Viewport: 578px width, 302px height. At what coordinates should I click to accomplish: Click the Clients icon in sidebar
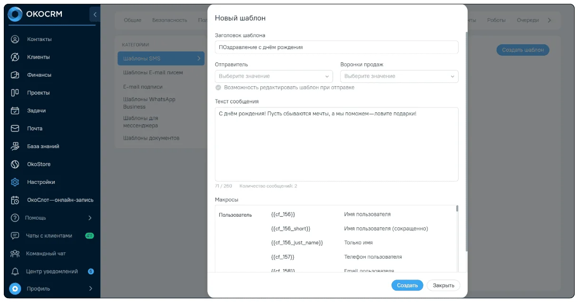[15, 57]
